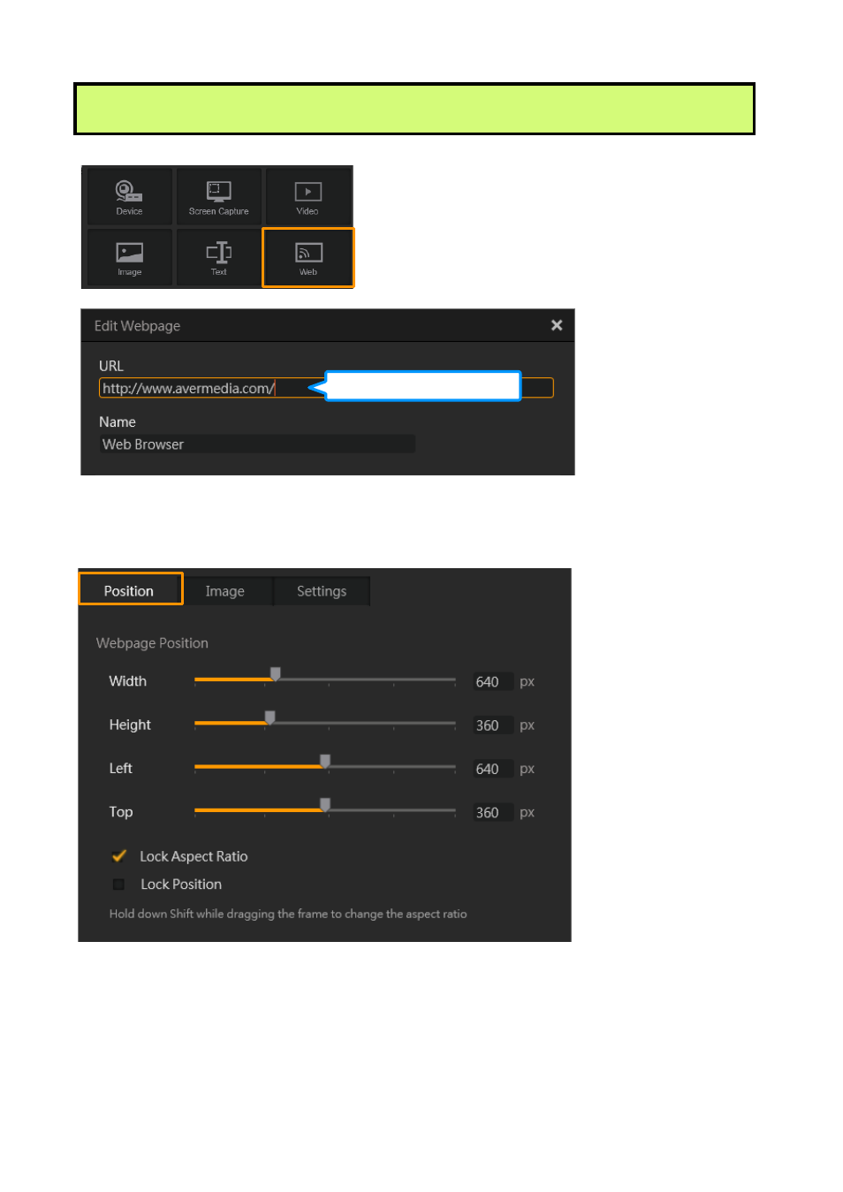This screenshot has width=843, height=1192.
Task: Open the Web source option
Action: (x=308, y=257)
